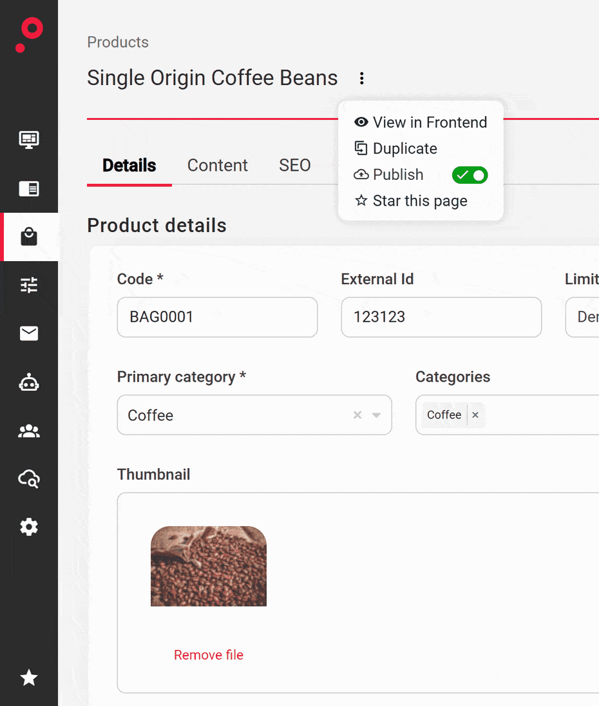Click the External Id label

(x=377, y=279)
